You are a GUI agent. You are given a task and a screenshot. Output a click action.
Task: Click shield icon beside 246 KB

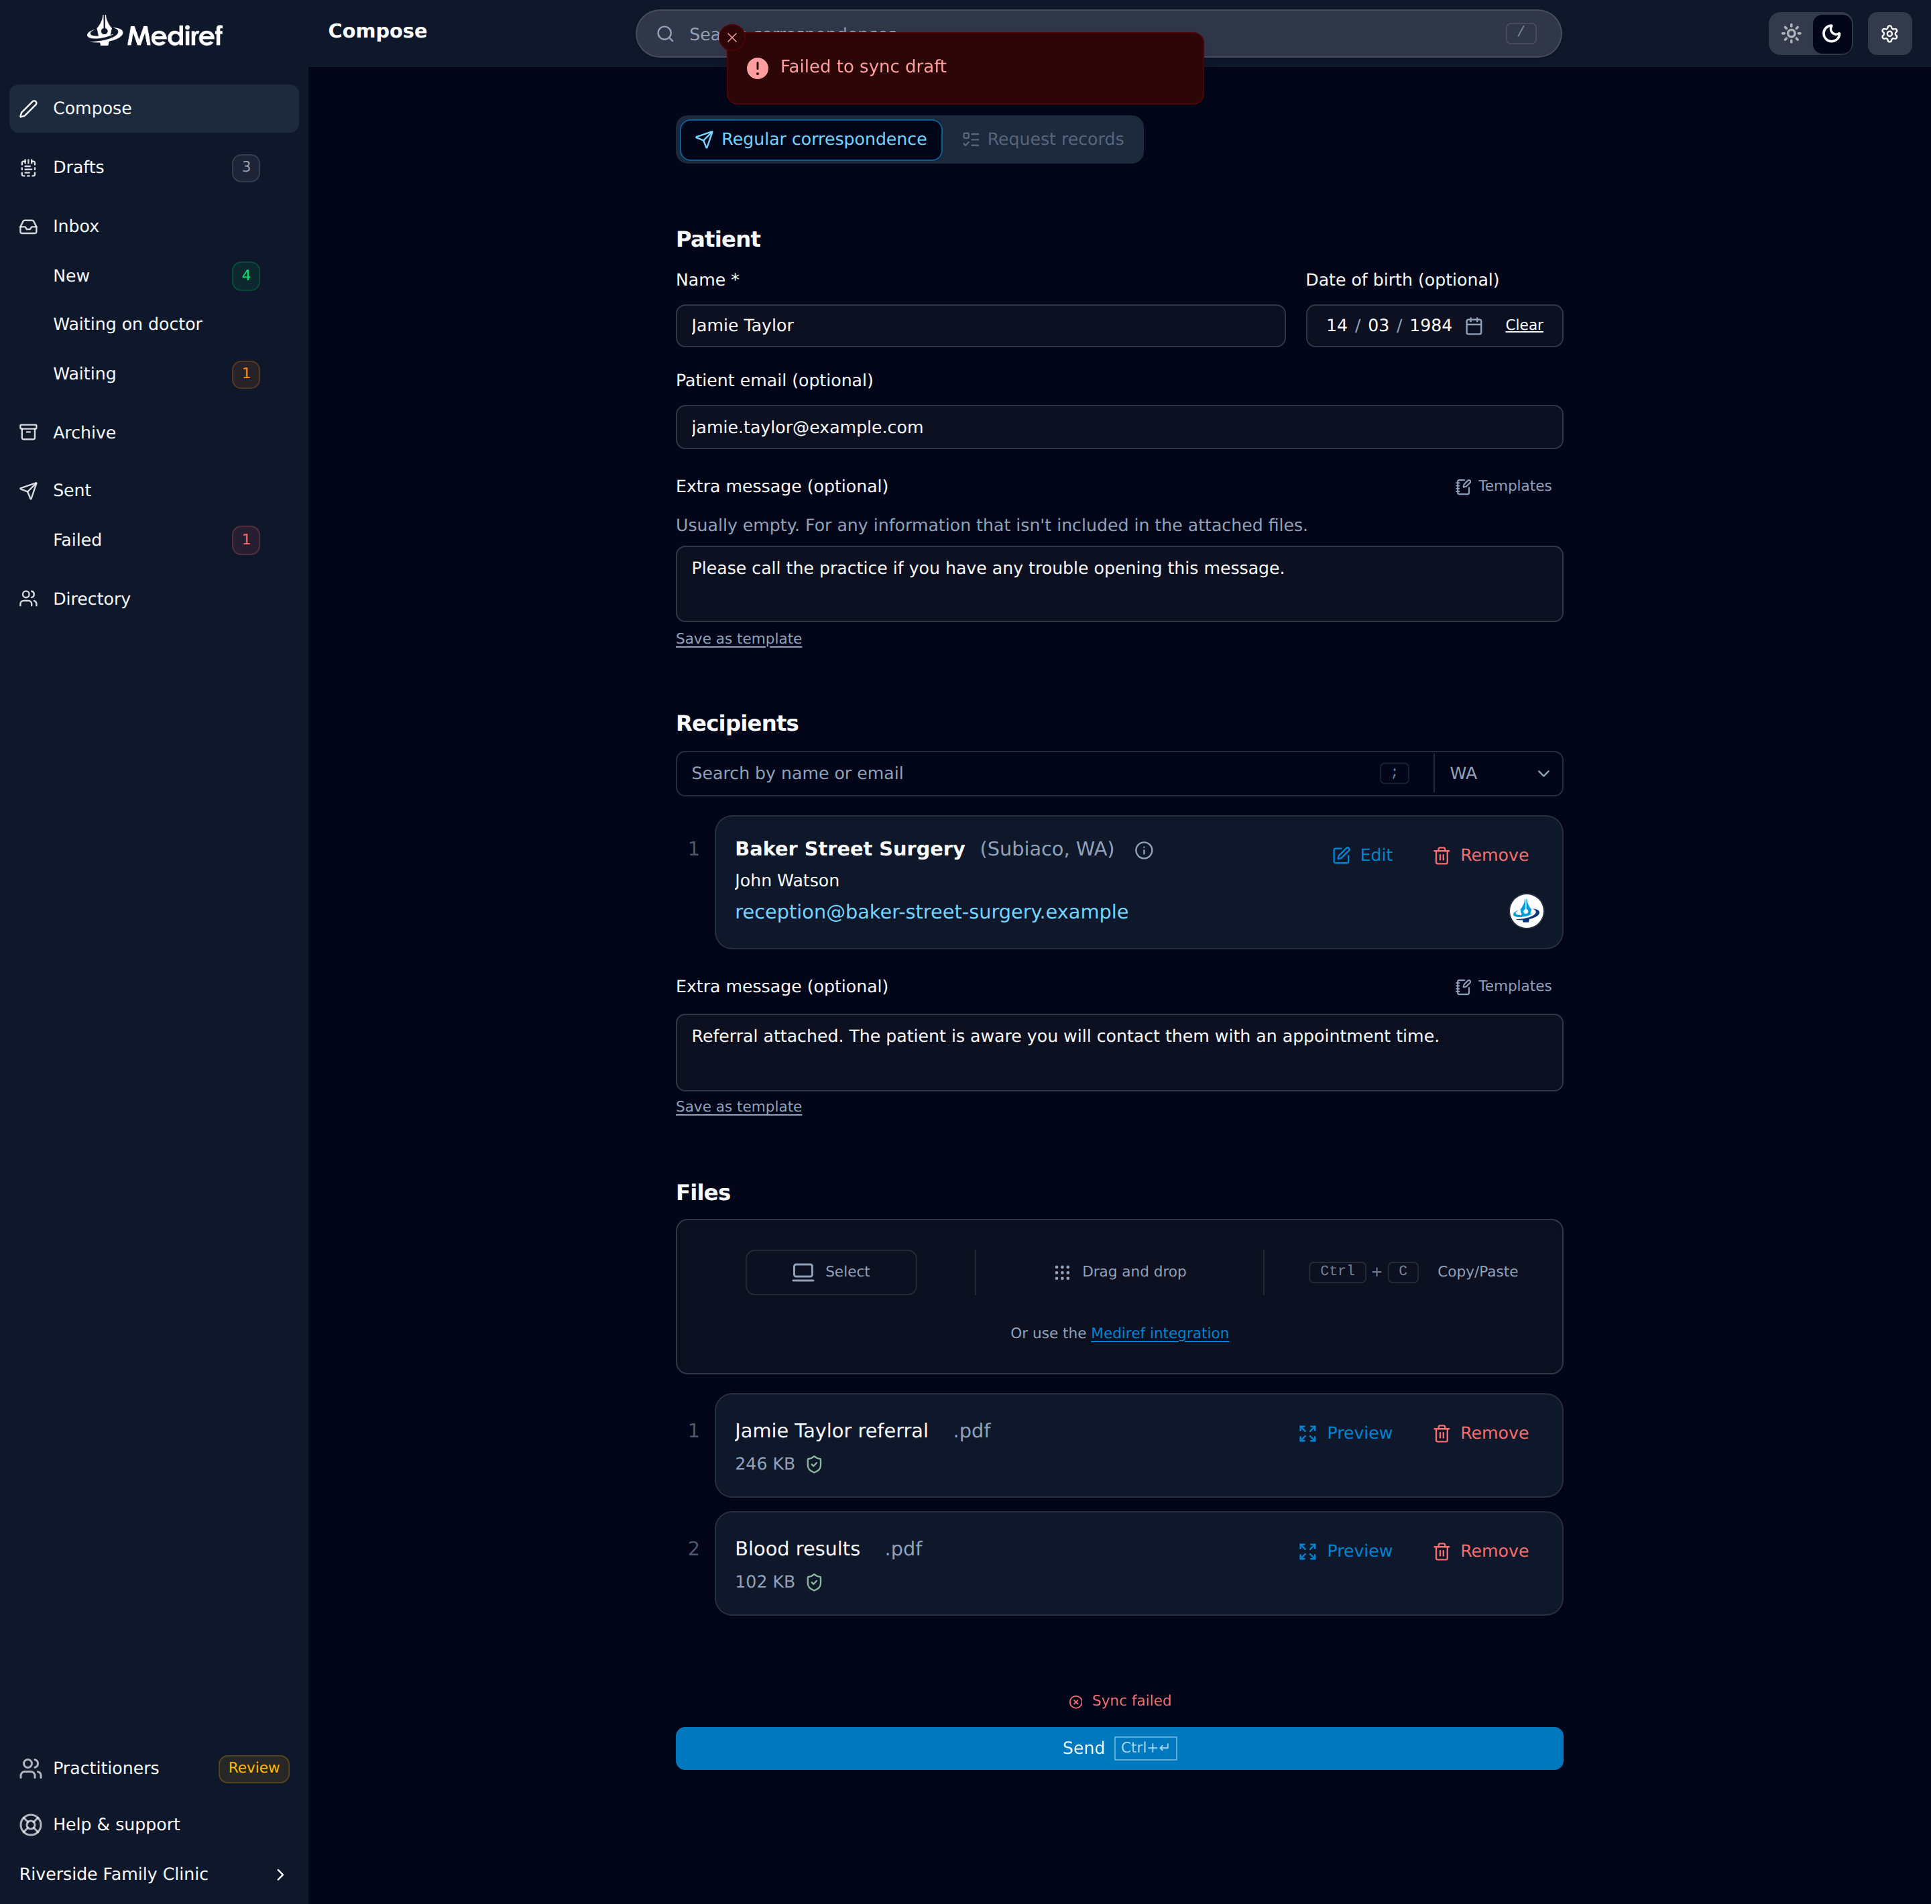[x=813, y=1464]
